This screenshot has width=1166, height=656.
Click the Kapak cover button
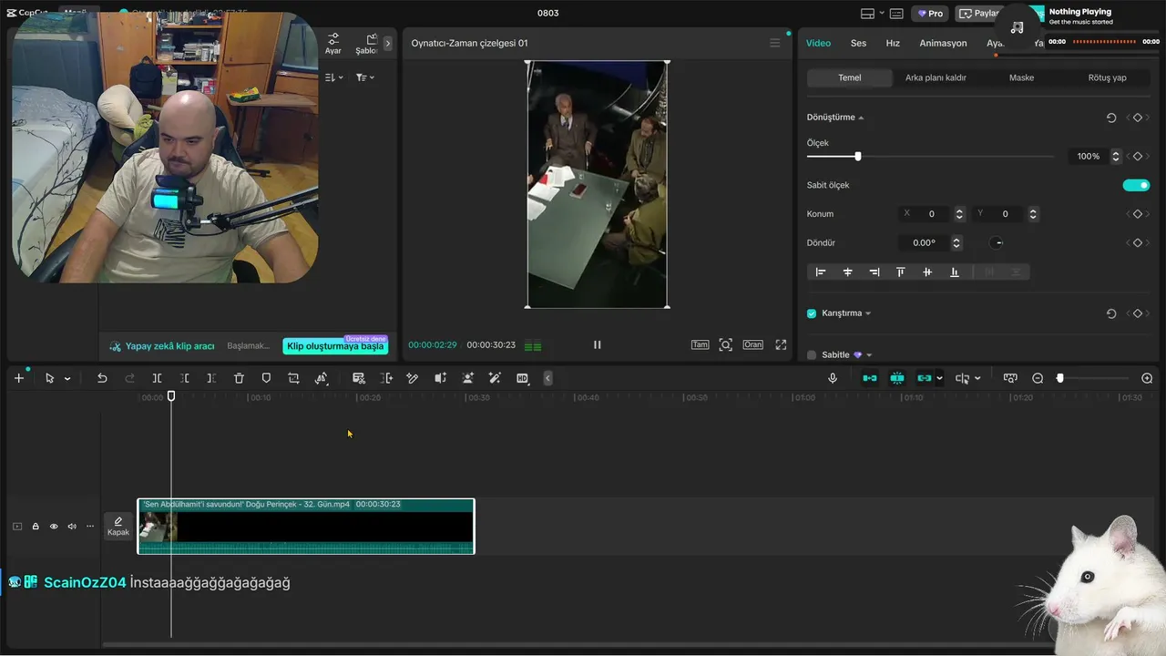[x=118, y=526]
